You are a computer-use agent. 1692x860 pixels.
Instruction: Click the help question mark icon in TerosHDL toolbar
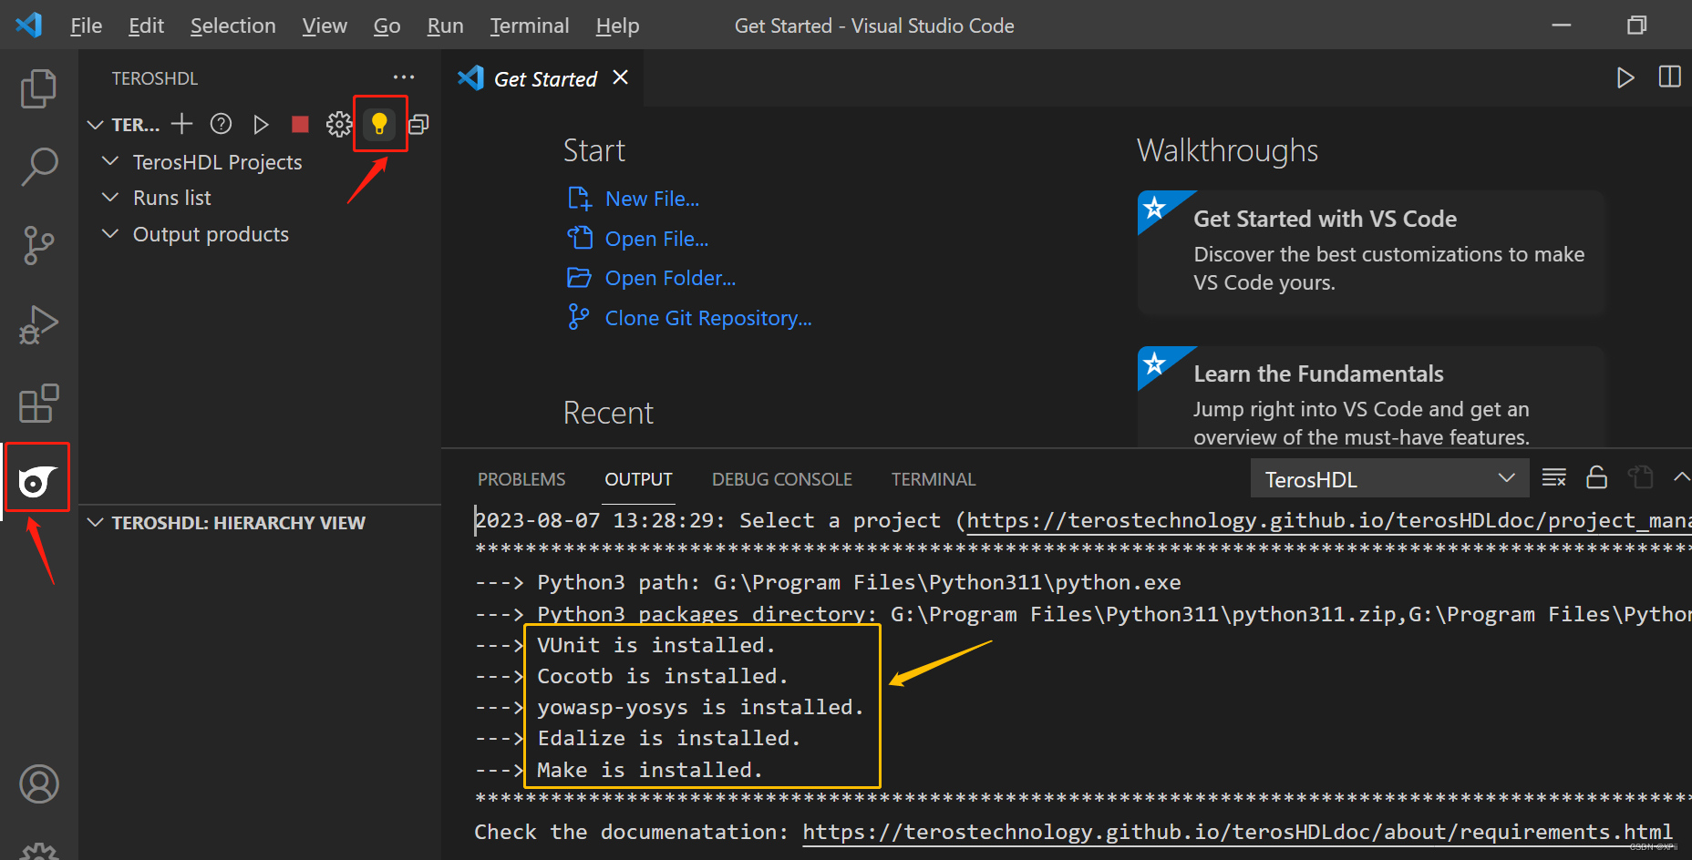(x=221, y=123)
